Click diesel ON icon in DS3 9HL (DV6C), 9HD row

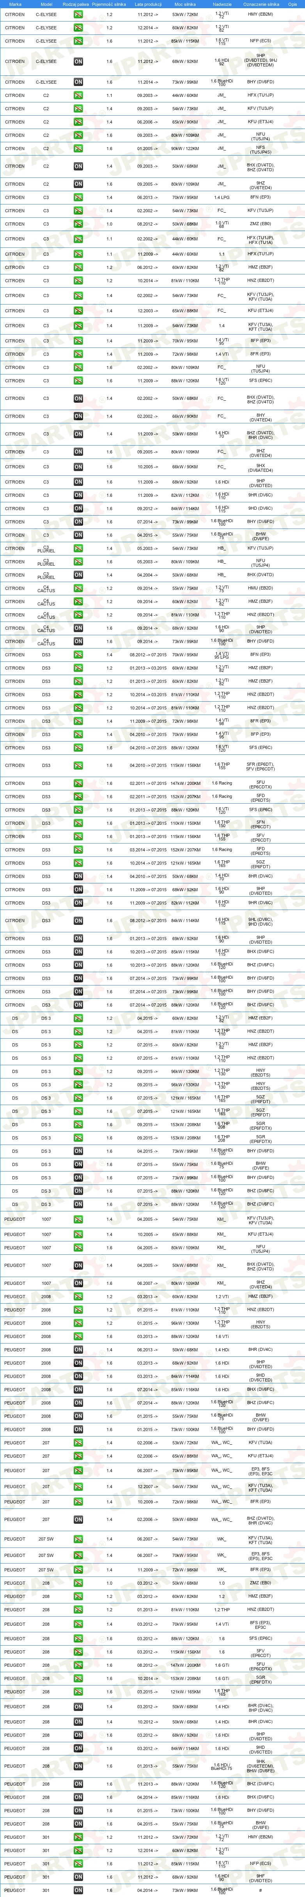(x=78, y=921)
